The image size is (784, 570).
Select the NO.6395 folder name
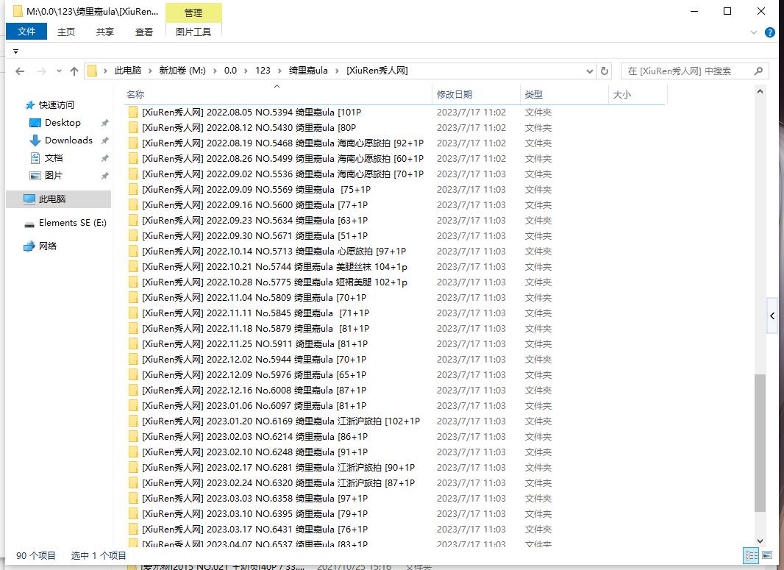pos(255,513)
